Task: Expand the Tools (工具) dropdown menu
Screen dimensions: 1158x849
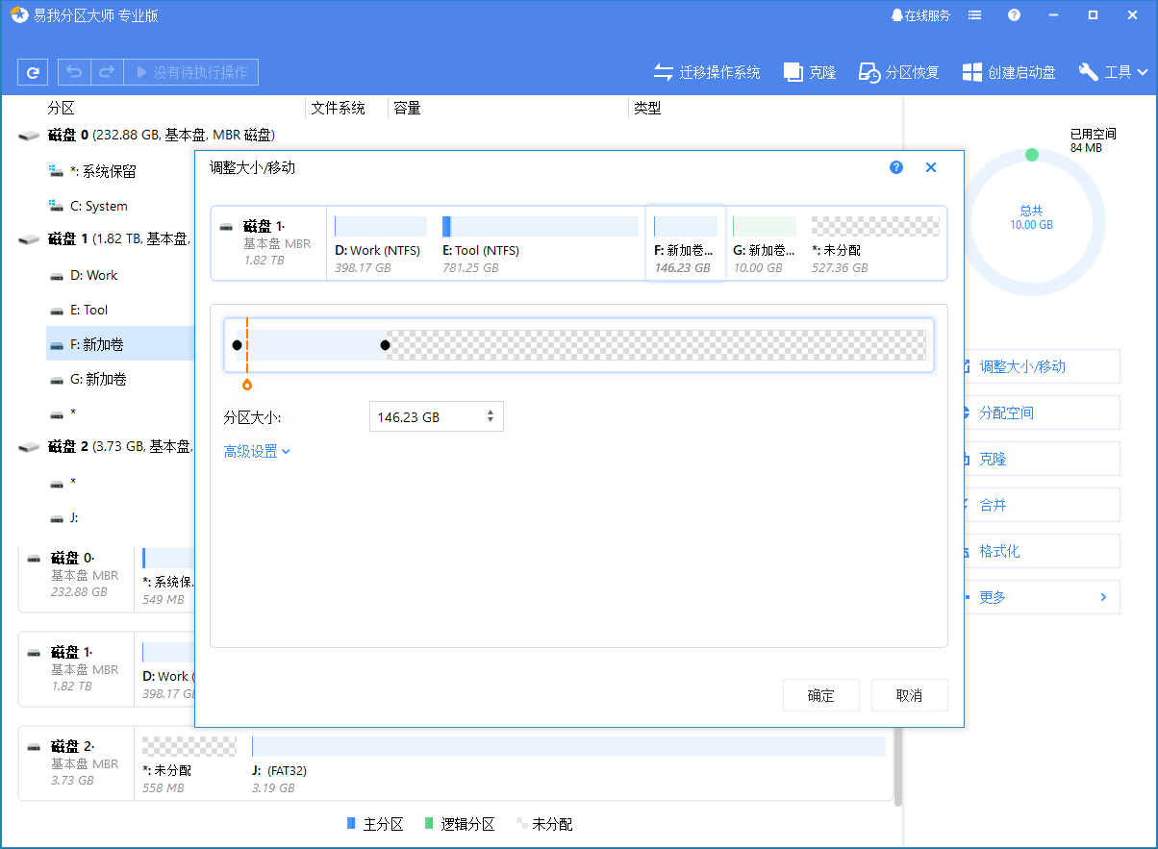Action: (x=1114, y=72)
